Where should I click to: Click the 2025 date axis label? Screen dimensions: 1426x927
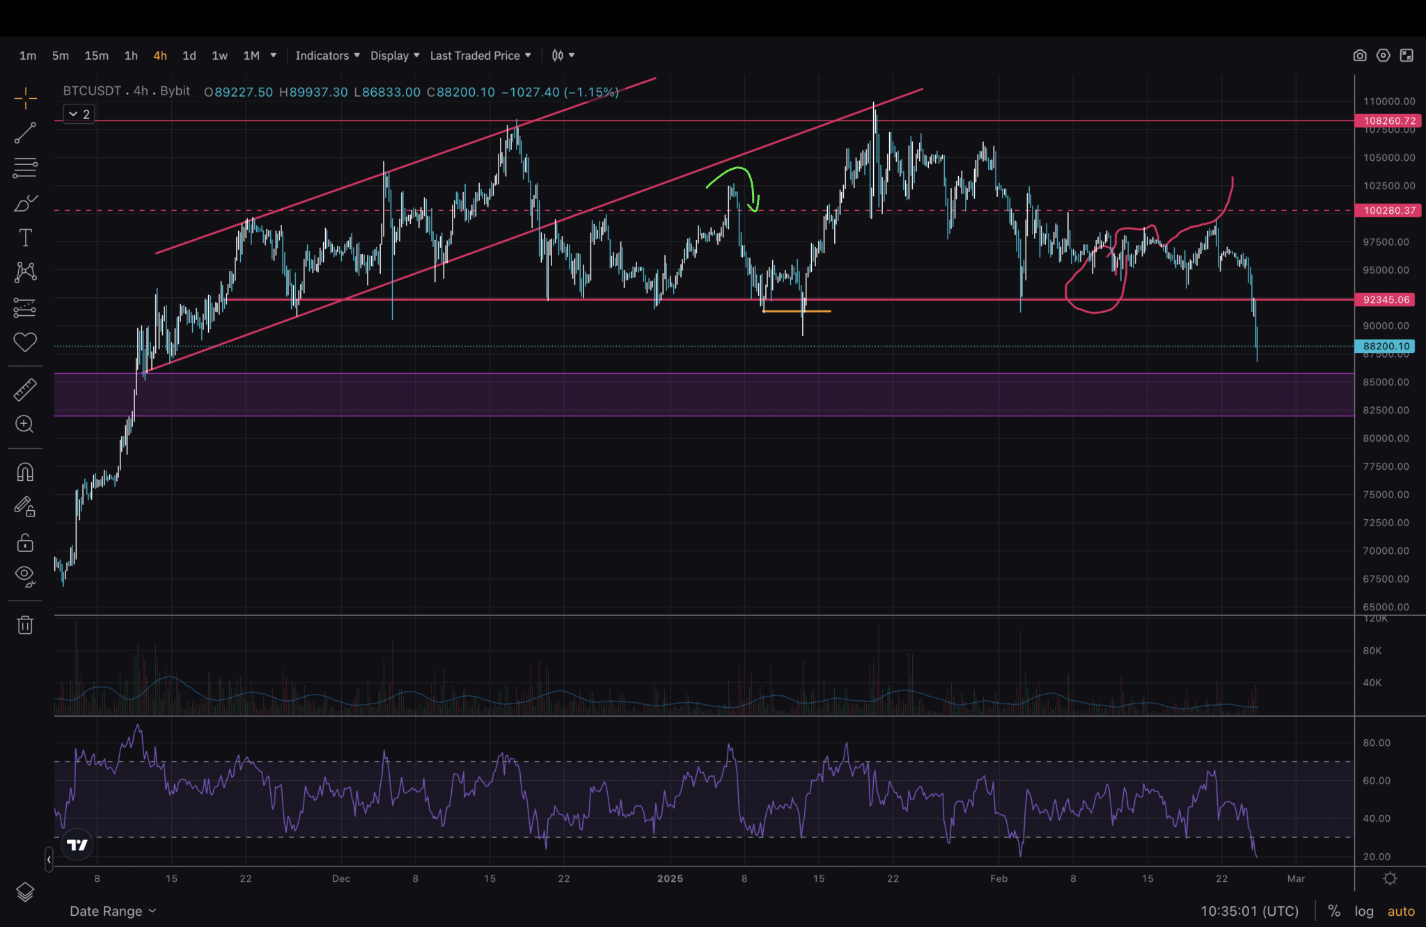pyautogui.click(x=670, y=878)
